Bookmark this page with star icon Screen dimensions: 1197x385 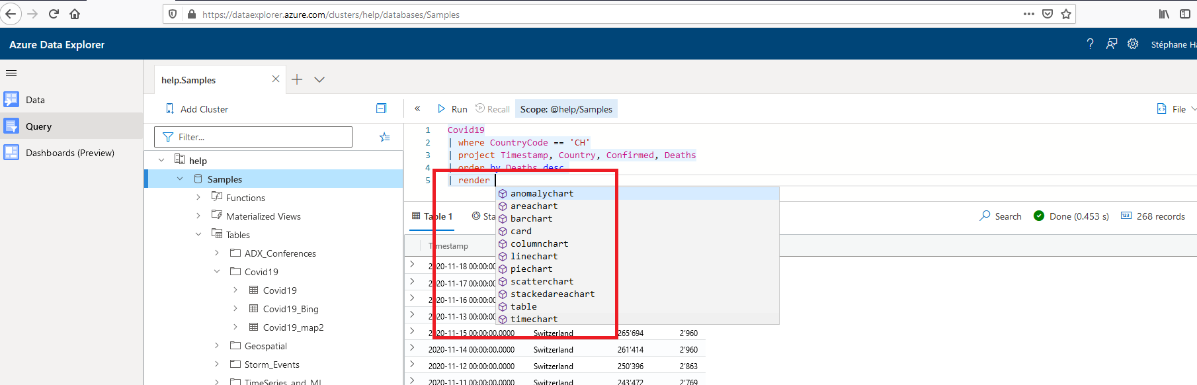coord(1066,14)
